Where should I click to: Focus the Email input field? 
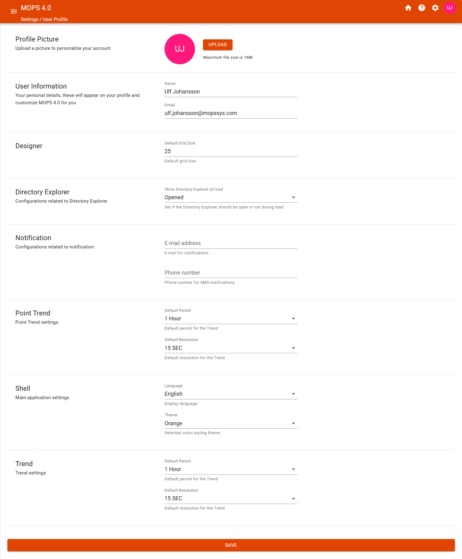click(231, 113)
